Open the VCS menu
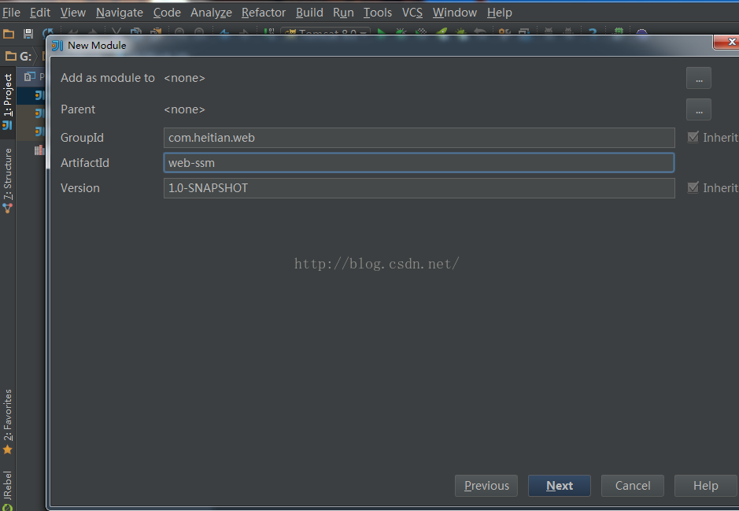The height and width of the screenshot is (511, 739). point(412,13)
